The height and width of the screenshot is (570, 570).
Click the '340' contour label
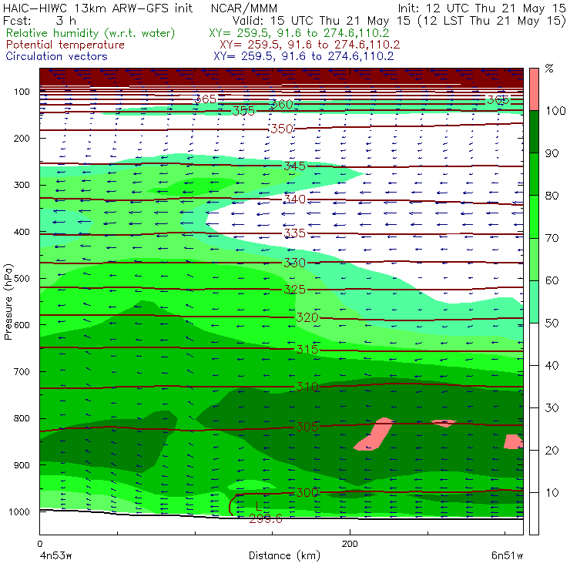pos(294,199)
